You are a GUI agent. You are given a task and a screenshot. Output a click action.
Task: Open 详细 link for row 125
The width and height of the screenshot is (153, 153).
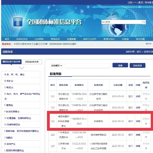pos(138,146)
